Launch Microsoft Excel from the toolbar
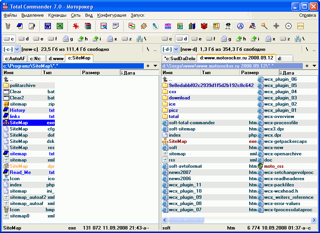 (x=60, y=26)
